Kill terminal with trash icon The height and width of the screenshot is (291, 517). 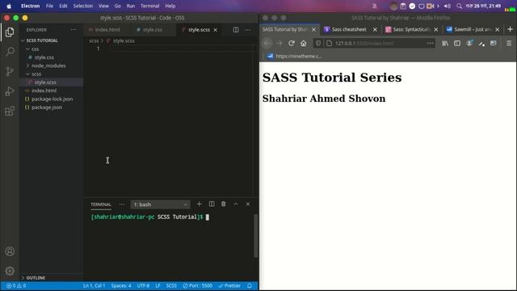224,205
